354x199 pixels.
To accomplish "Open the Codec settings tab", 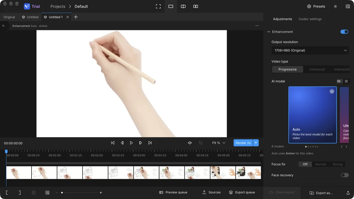I will tap(310, 19).
